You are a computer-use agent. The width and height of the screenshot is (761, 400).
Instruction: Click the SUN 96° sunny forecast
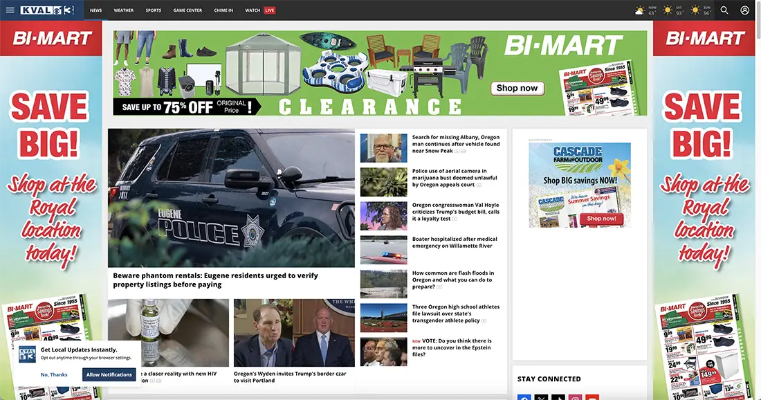(x=701, y=10)
